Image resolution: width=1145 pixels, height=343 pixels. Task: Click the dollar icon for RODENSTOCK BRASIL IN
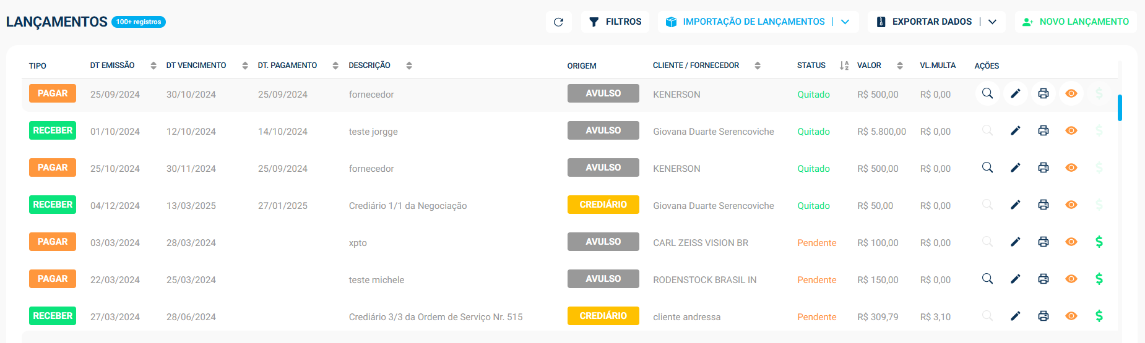pos(1099,279)
